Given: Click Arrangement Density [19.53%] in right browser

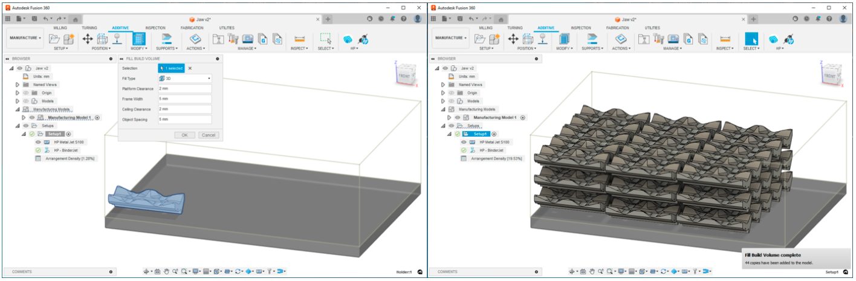Looking at the screenshot, I should 497,158.
